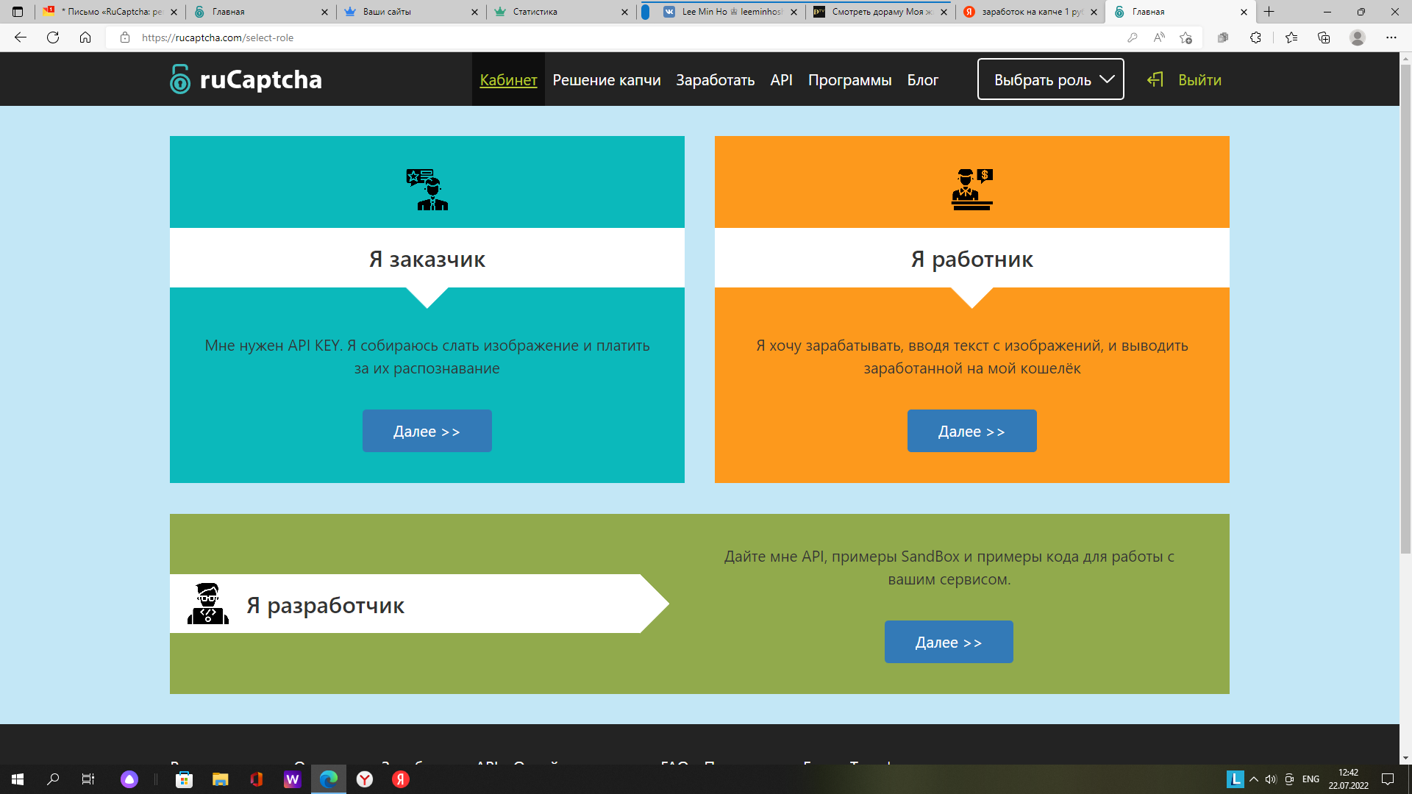
Task: Open Yandex Browser from the taskbar
Action: tap(365, 779)
